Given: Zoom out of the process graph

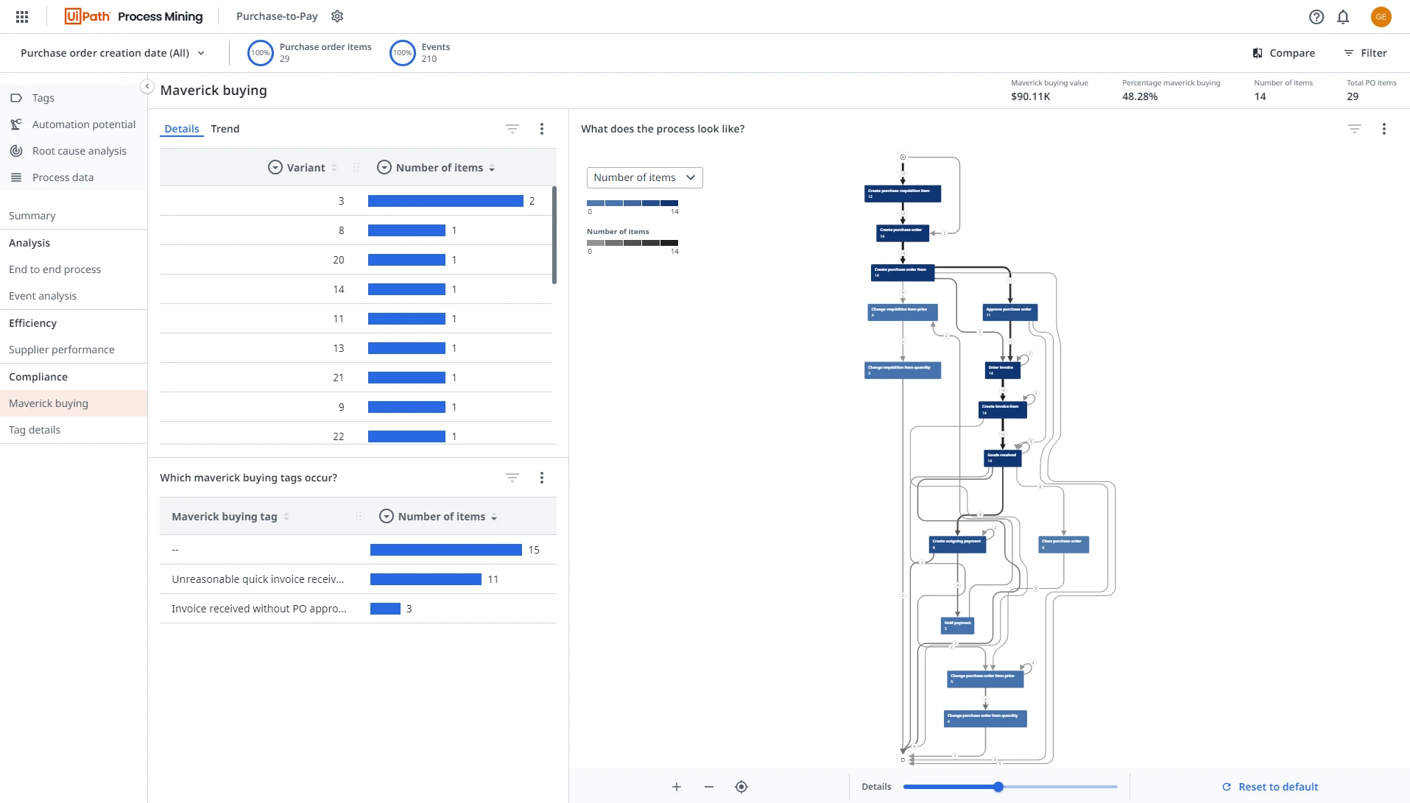Looking at the screenshot, I should pyautogui.click(x=709, y=787).
